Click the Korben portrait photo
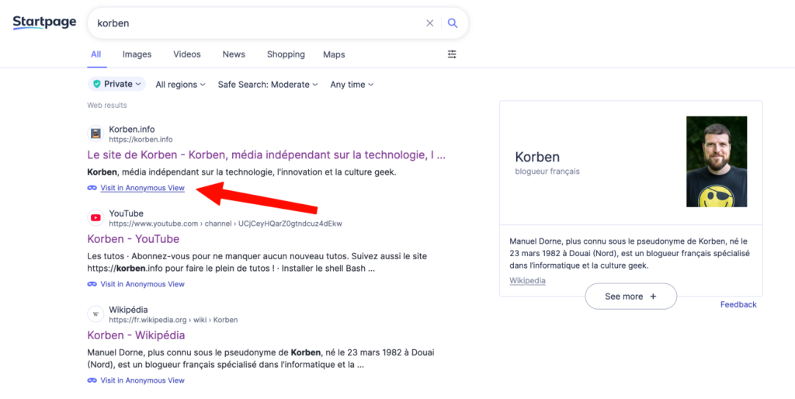This screenshot has height=399, width=795. (716, 161)
